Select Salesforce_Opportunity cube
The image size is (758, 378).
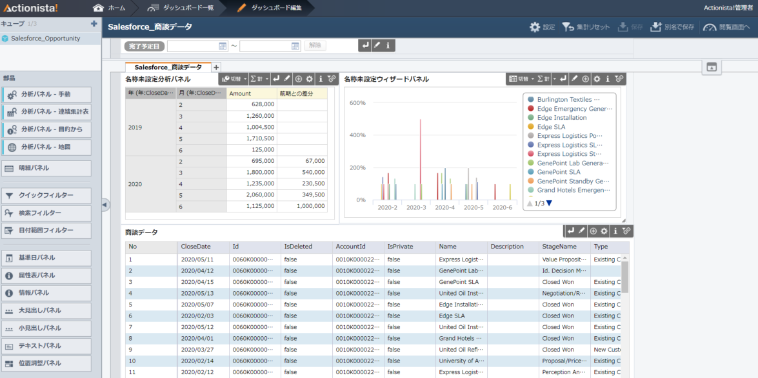click(x=51, y=39)
